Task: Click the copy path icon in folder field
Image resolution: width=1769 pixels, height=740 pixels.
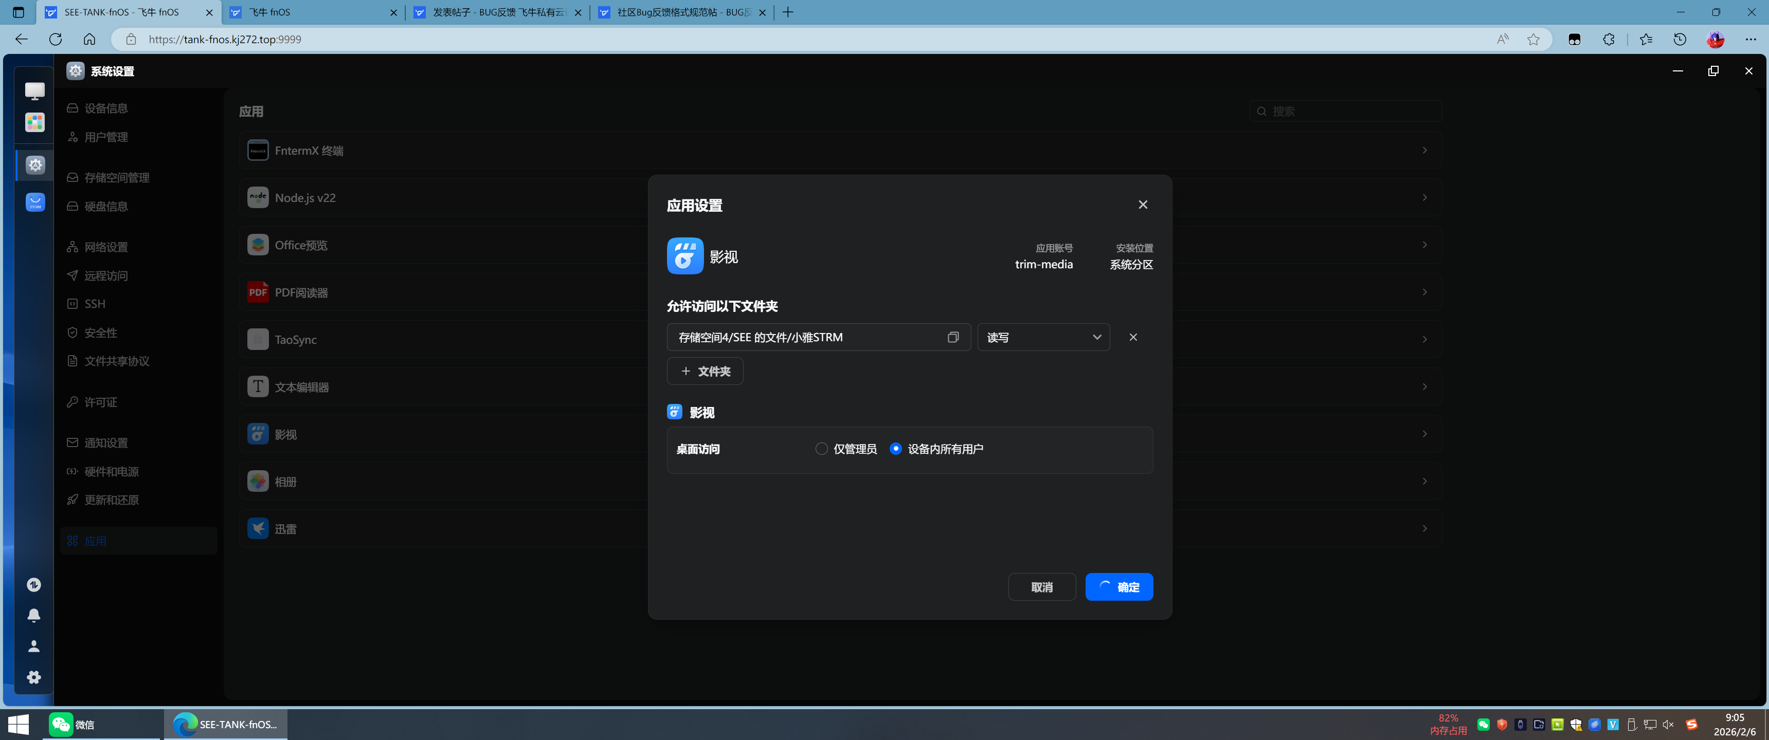Action: [x=952, y=337]
